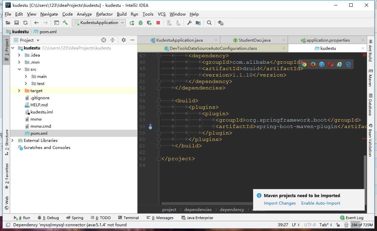Click the Import Changes link
The width and height of the screenshot is (377, 231).
280,203
